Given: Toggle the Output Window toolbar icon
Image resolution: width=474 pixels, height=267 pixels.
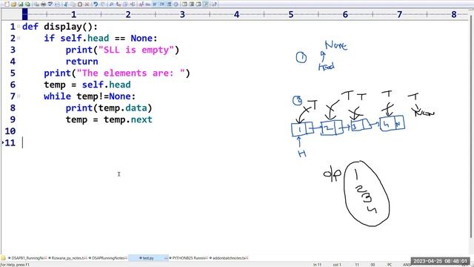Looking at the screenshot, I should (x=191, y=4).
